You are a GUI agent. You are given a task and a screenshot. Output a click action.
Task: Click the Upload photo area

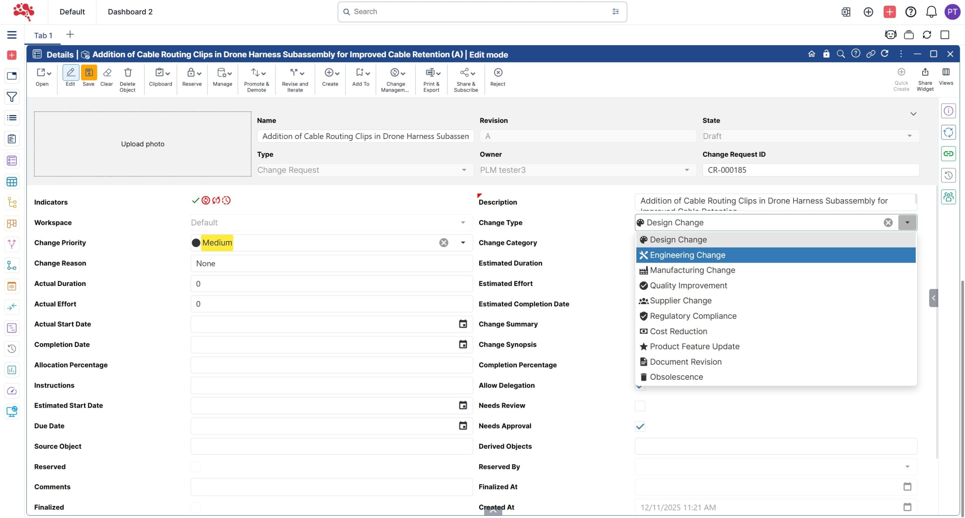point(142,144)
